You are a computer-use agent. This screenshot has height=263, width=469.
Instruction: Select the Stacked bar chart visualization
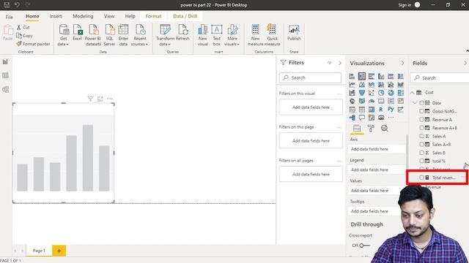(352, 76)
